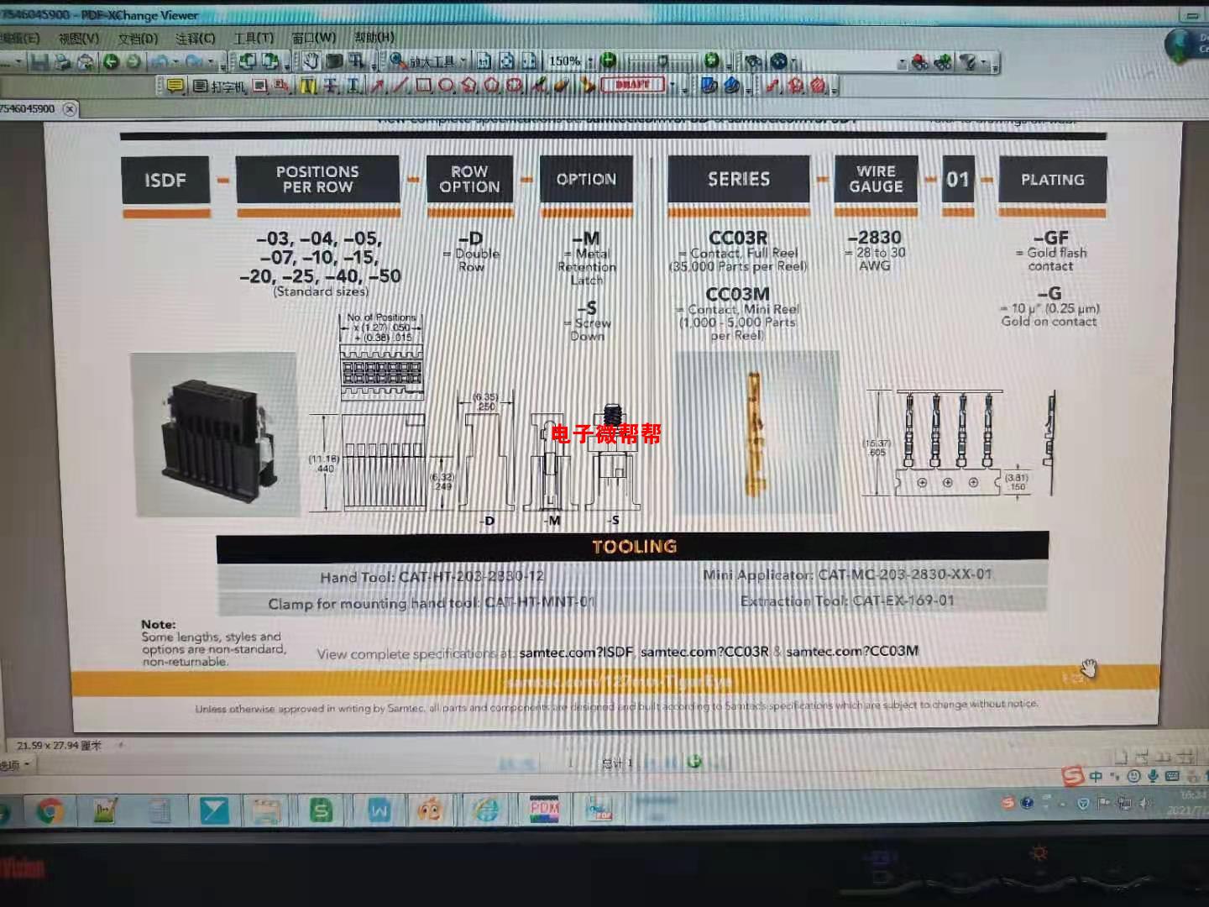
Task: Click the Save icon in toolbar
Action: (39, 61)
